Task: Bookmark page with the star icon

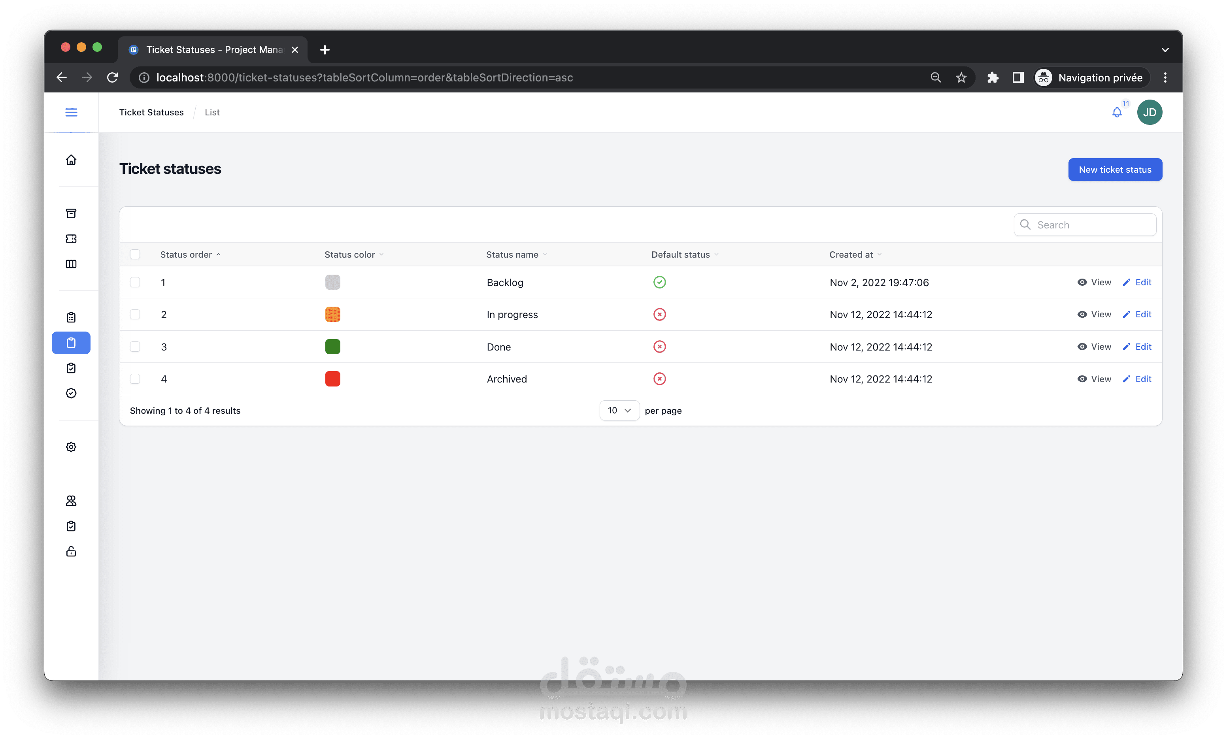Action: click(x=961, y=77)
